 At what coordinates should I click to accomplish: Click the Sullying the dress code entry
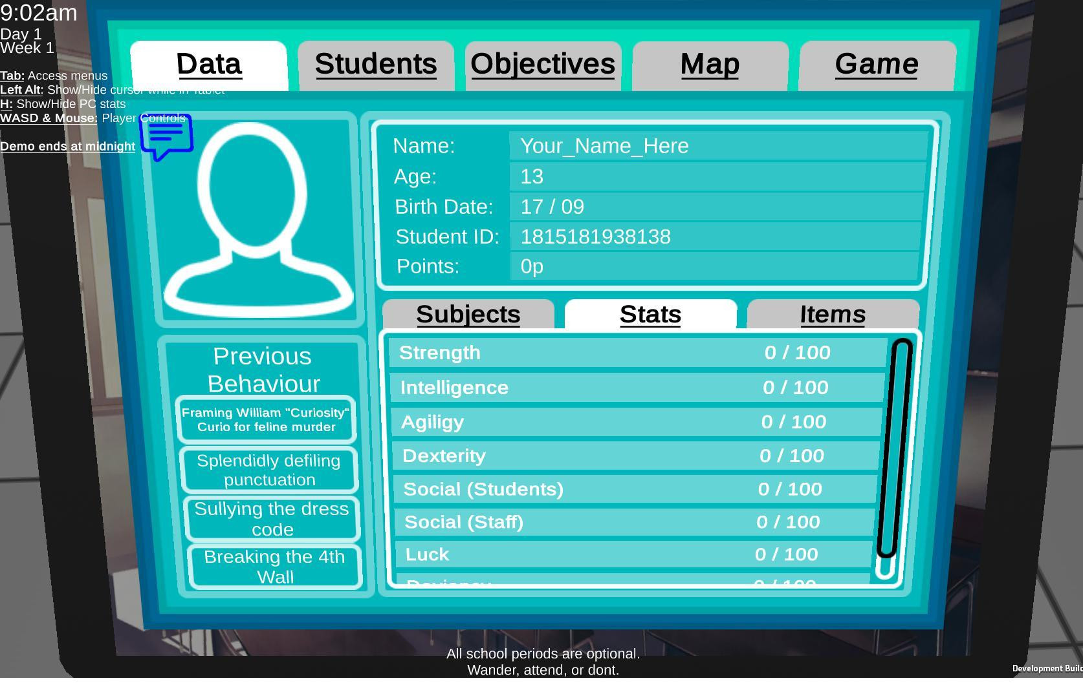click(272, 519)
